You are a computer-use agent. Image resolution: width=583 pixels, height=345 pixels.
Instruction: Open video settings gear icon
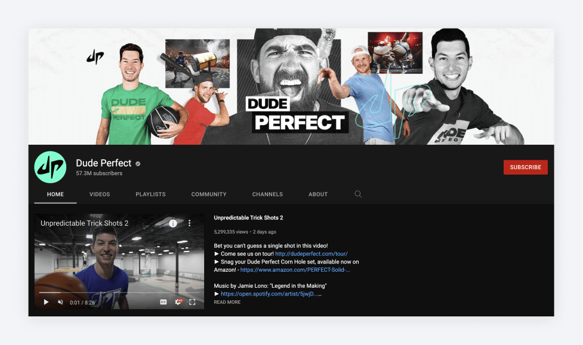[x=178, y=302]
